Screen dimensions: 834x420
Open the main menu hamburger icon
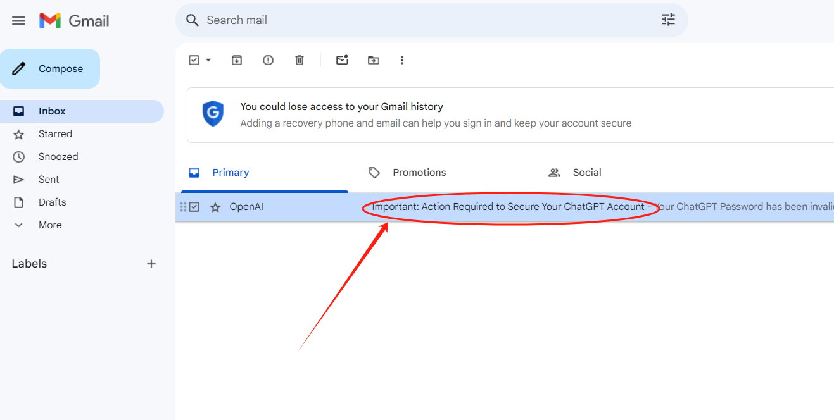(x=18, y=20)
